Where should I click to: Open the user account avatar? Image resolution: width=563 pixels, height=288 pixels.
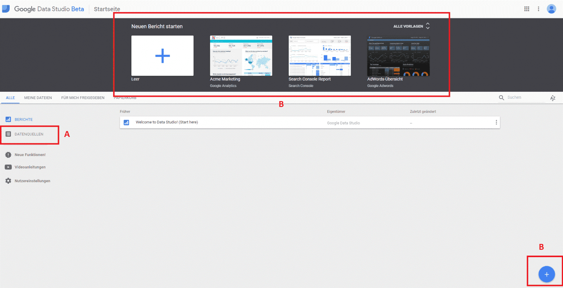[551, 9]
